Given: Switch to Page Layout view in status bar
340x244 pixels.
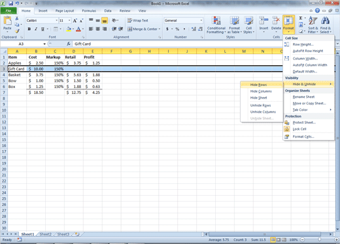Looking at the screenshot, I should pos(279,240).
